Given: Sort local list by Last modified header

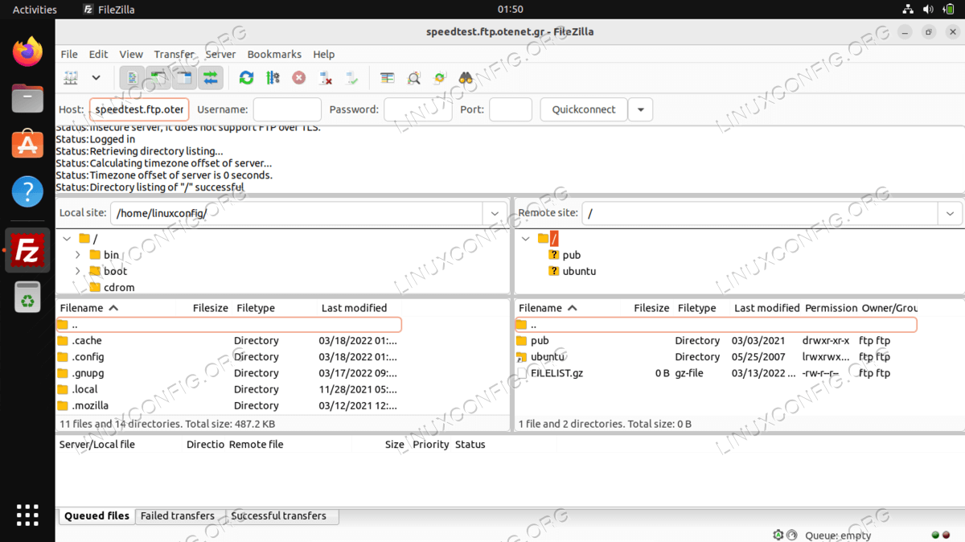Looking at the screenshot, I should click(354, 308).
